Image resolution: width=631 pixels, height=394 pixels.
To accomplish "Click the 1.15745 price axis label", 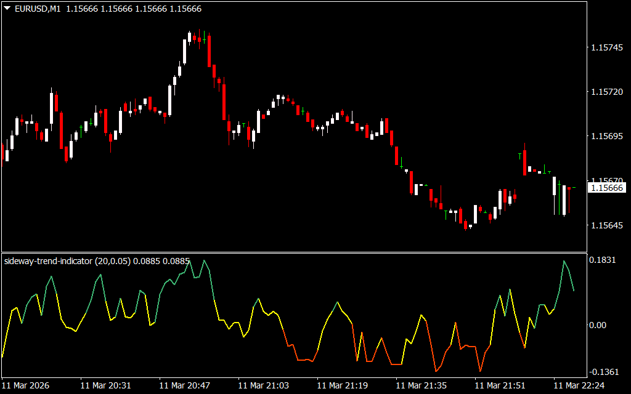I will pos(608,47).
